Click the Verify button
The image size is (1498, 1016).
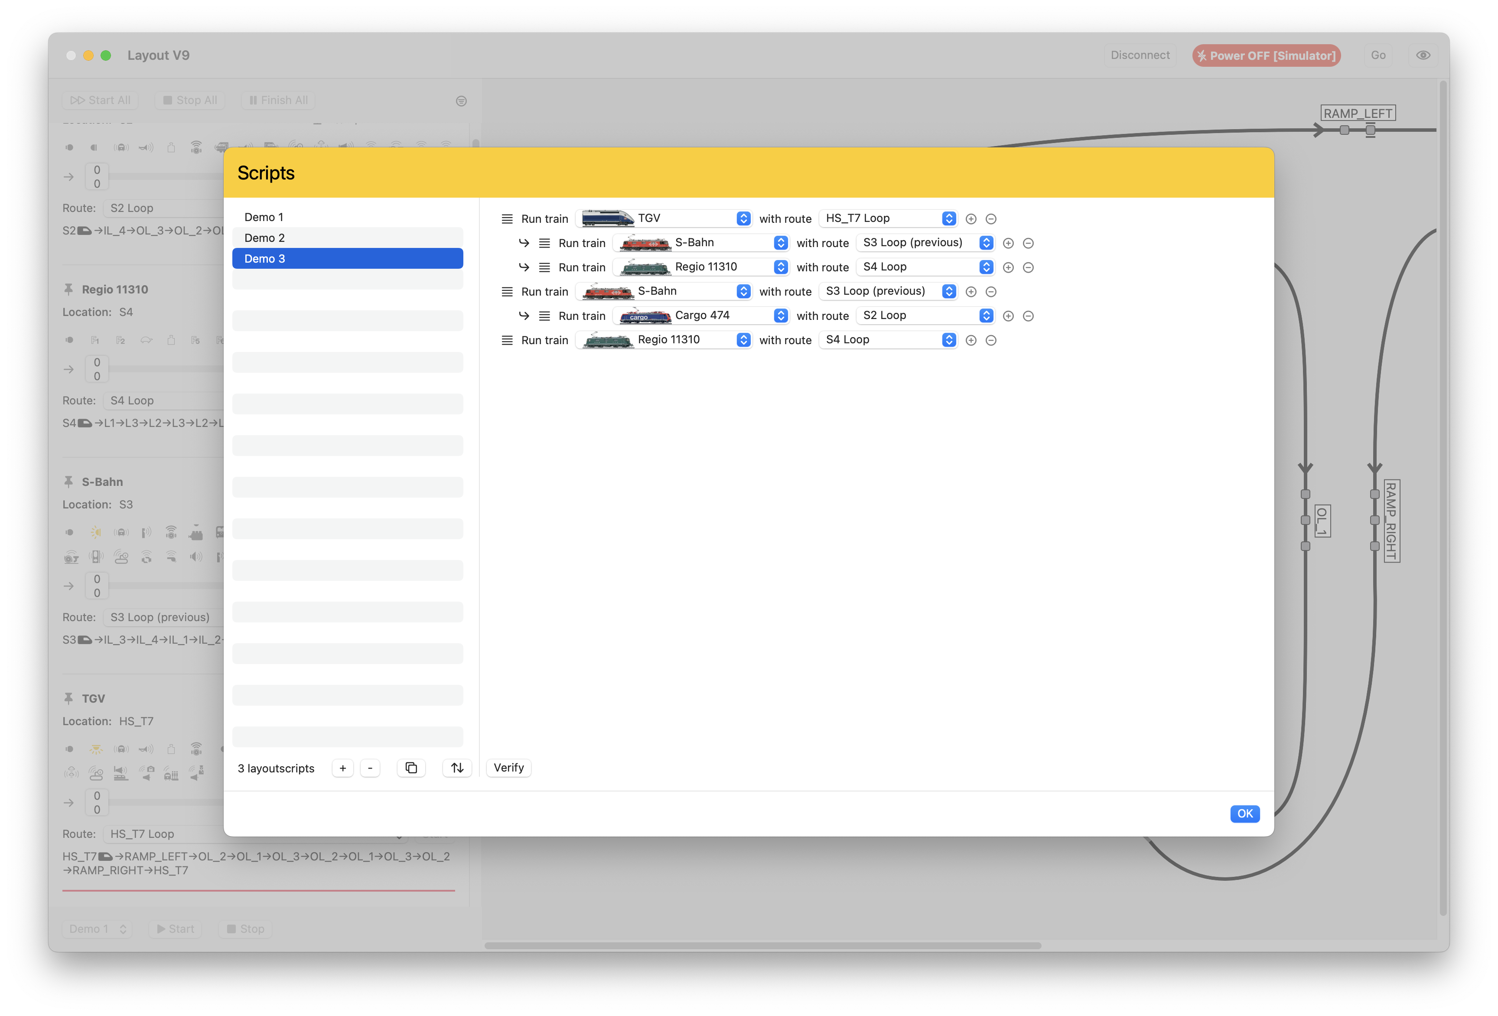point(508,768)
